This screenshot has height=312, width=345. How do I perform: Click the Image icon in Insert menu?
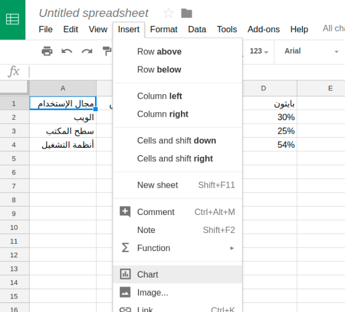[x=125, y=292]
